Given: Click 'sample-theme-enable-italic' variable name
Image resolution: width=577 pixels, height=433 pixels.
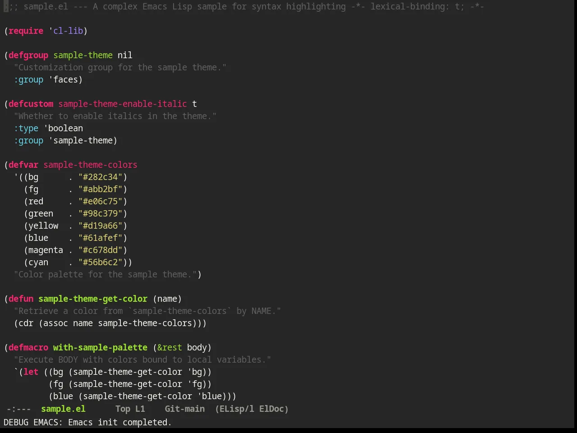Looking at the screenshot, I should 123,104.
